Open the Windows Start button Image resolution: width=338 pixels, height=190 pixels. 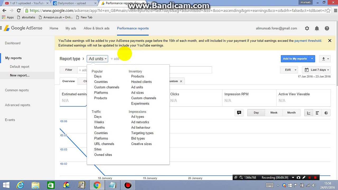tap(6, 185)
